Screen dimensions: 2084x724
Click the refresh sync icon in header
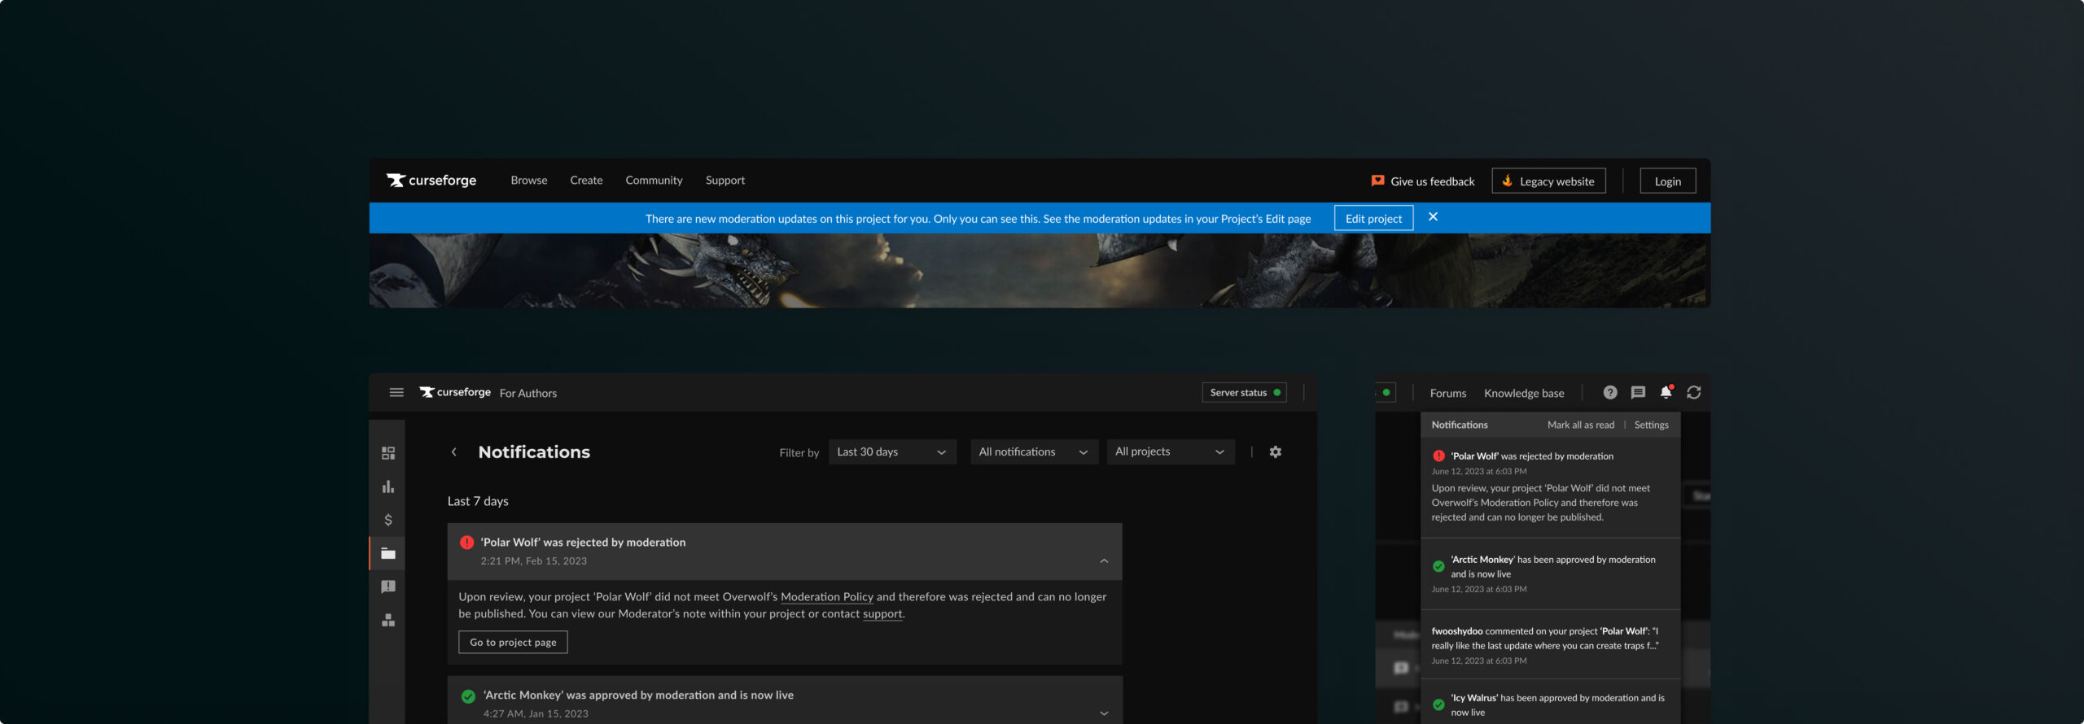pyautogui.click(x=1694, y=392)
